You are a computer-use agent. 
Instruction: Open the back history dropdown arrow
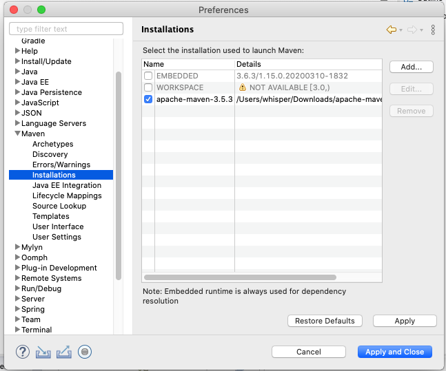(401, 30)
